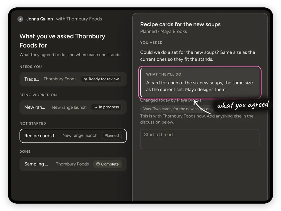Image resolution: width=281 pixels, height=211 pixels.
Task: Open the "Trade..." request title
Action: [x=32, y=79]
